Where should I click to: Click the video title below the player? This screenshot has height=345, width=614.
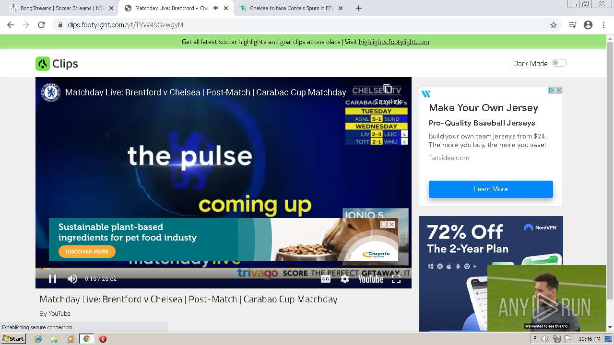pyautogui.click(x=189, y=299)
